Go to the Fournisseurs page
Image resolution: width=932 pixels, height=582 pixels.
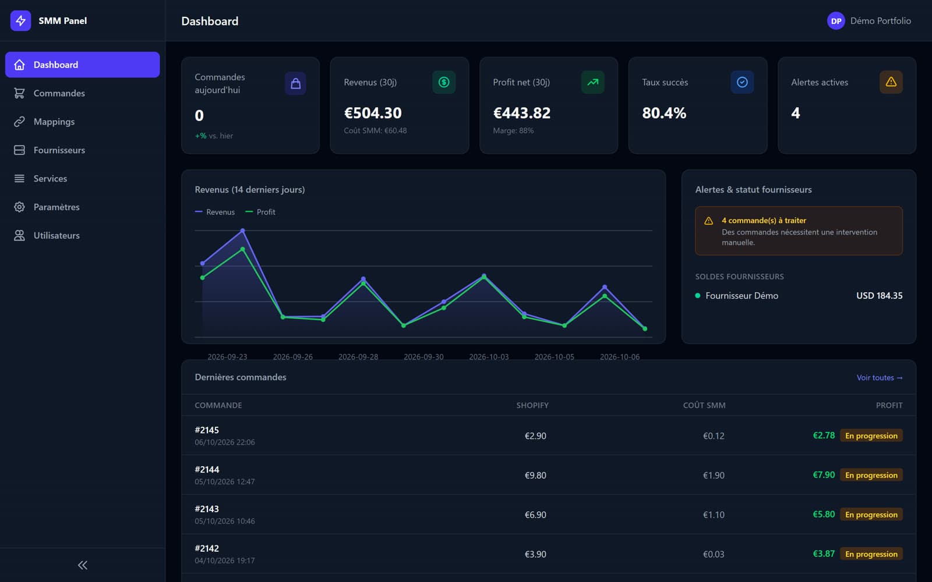pyautogui.click(x=83, y=150)
